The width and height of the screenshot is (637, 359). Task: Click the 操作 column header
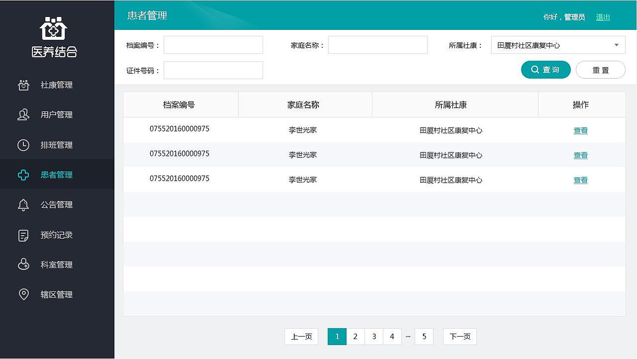581,105
